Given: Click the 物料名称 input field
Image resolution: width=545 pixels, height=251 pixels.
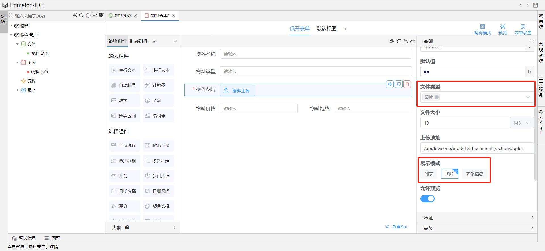Looking at the screenshot, I should coord(315,54).
